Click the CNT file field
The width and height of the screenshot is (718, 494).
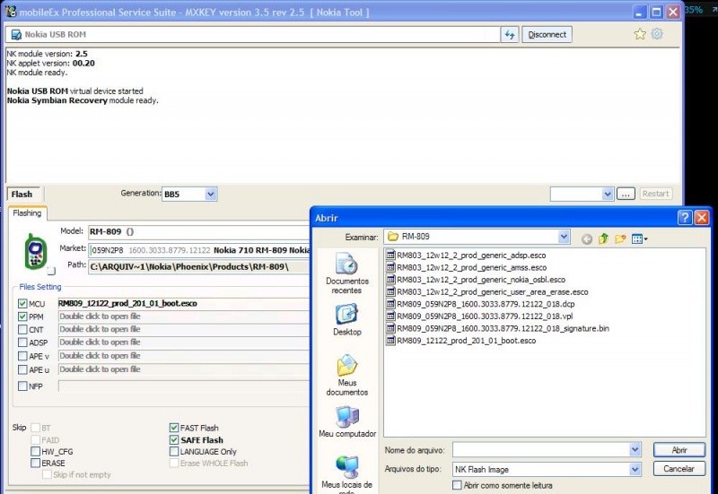click(x=184, y=329)
